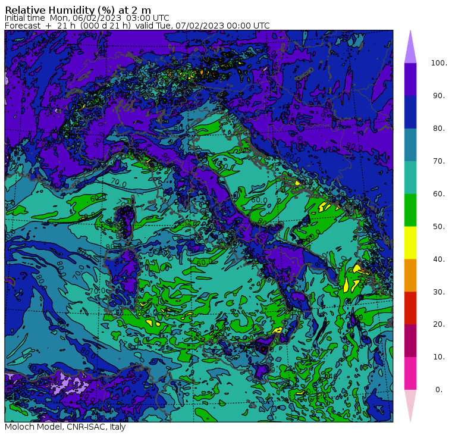Click the 0–10 pink legend swatch
Image resolution: width=452 pixels, height=435 pixels.
click(x=410, y=373)
